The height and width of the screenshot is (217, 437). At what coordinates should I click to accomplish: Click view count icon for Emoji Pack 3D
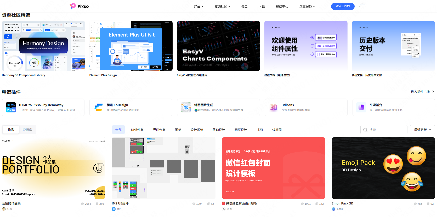coord(415,204)
